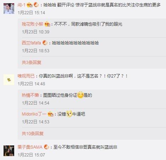Click the orange verified badge beside 闷-1
This screenshot has width=166, height=160.
(x=36, y=5)
